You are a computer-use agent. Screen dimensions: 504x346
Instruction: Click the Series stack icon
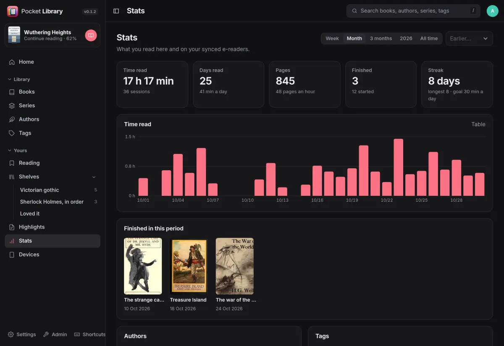[x=12, y=105]
